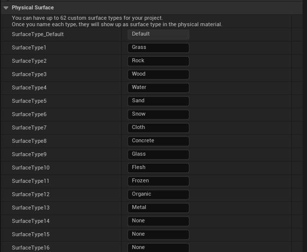Viewport: 307px width, 252px height.
Task: Select the SurfaceType5 label
Action: (29, 101)
